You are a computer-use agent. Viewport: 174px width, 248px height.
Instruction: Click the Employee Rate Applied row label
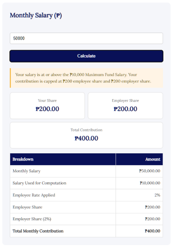[34, 195]
